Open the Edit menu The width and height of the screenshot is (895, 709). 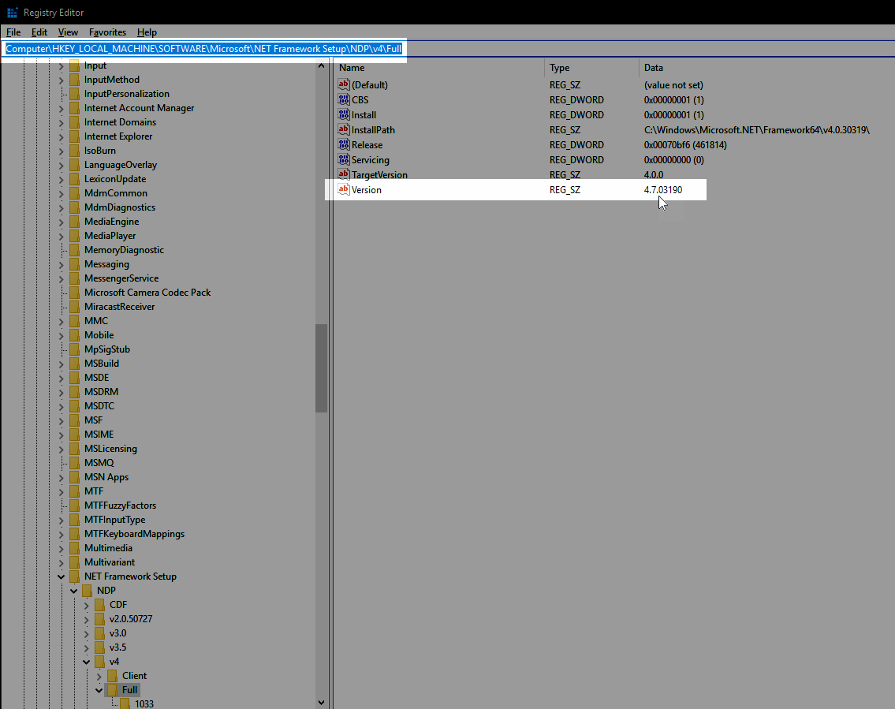[x=39, y=32]
